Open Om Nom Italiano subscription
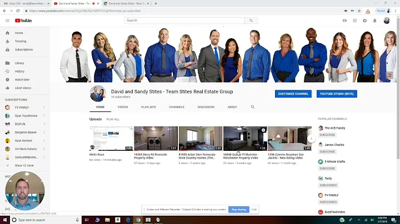 25,149
